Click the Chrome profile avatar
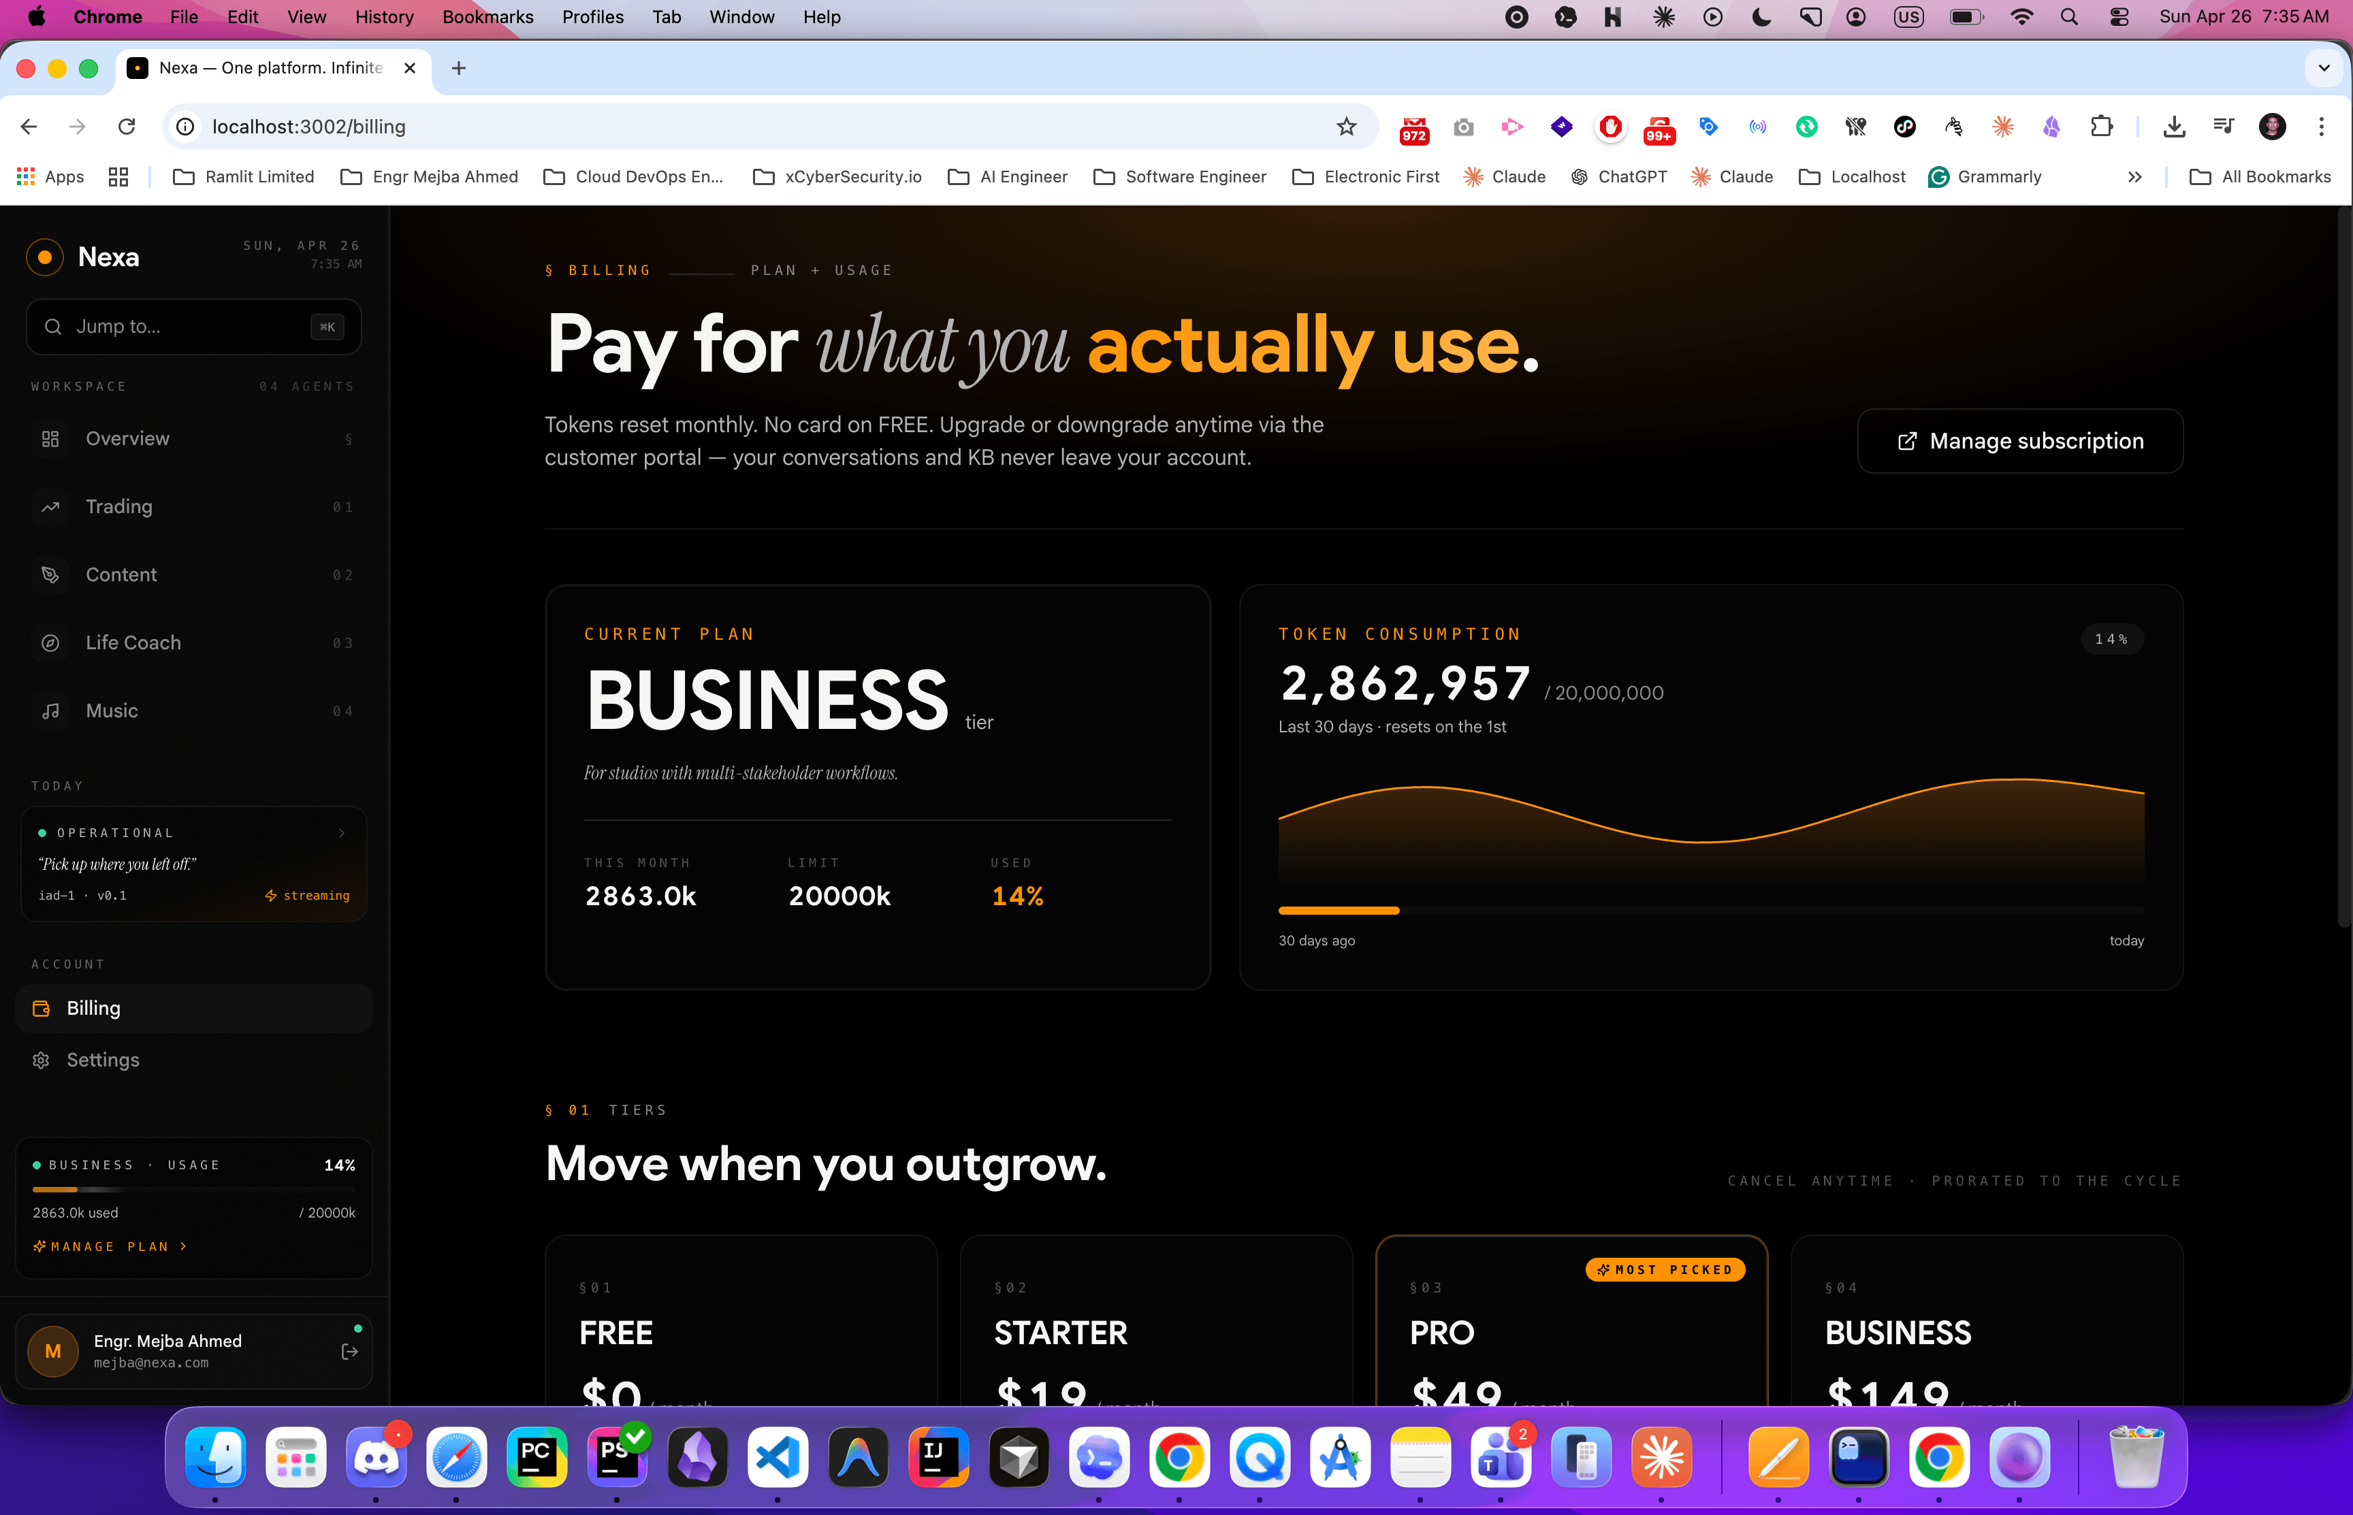The height and width of the screenshot is (1515, 2353). [x=2272, y=127]
